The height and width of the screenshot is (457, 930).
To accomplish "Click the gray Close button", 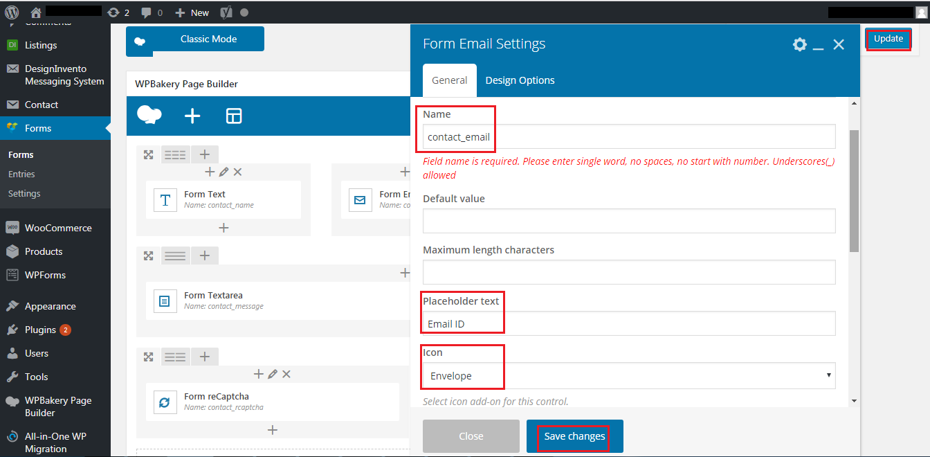I will click(471, 436).
